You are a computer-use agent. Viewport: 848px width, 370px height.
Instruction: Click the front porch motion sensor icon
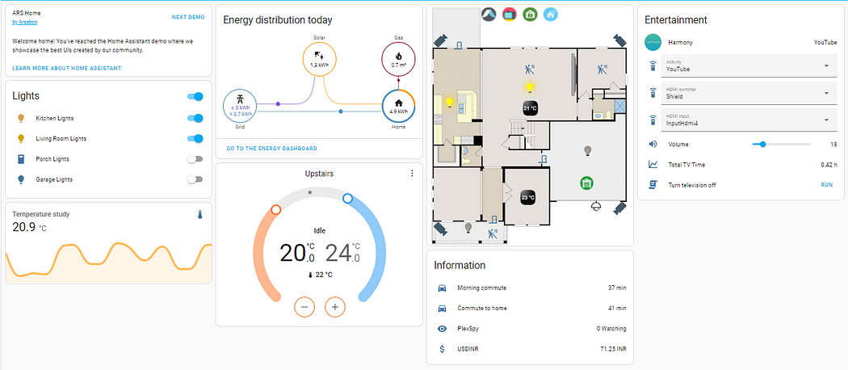[x=492, y=234]
